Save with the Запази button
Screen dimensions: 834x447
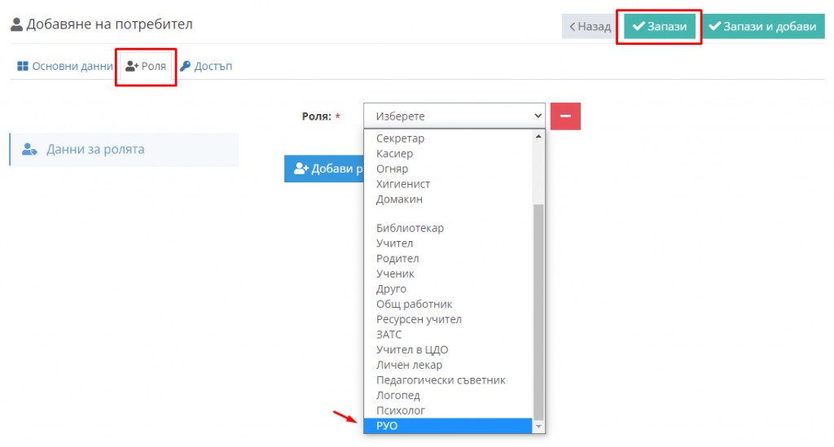660,26
